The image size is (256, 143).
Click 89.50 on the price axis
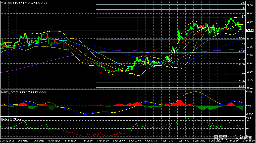[x=250, y=72]
